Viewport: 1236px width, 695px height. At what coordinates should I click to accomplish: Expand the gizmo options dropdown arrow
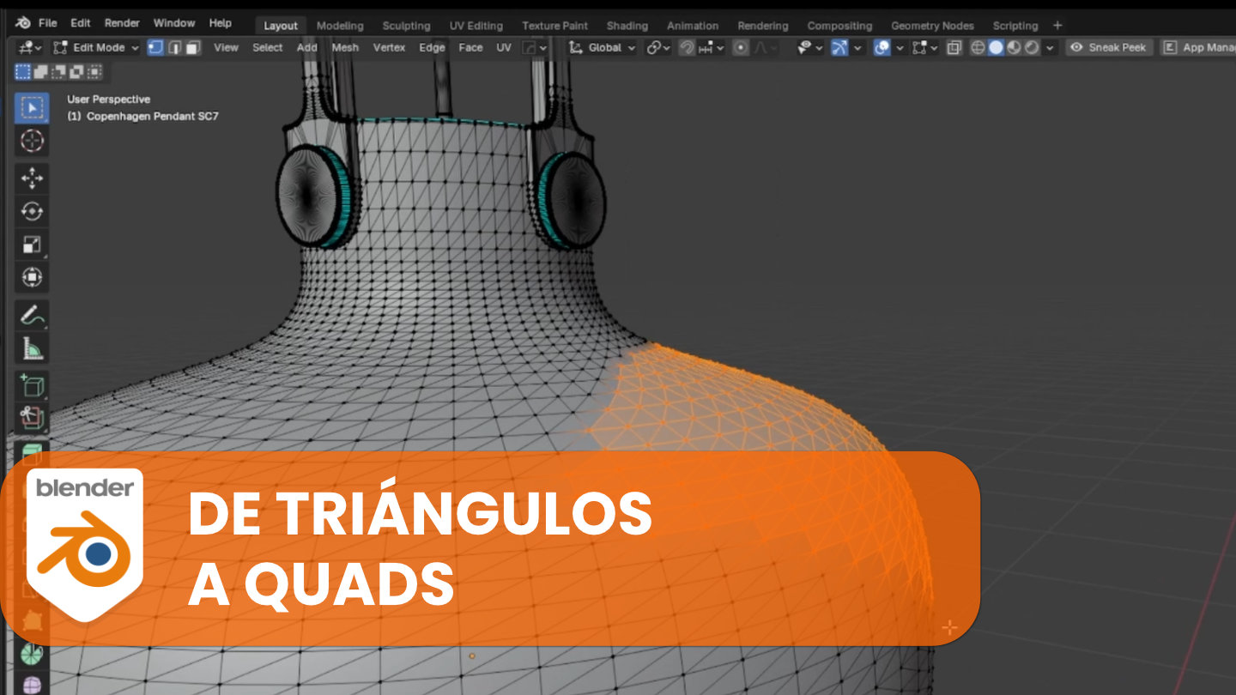tap(857, 48)
